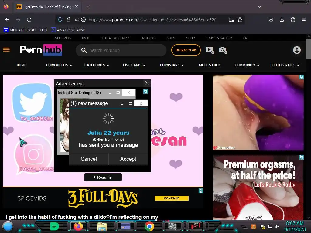Screen dimensions: 311x233
Task: Click the Brazzers 4K button
Action: [x=186, y=50]
